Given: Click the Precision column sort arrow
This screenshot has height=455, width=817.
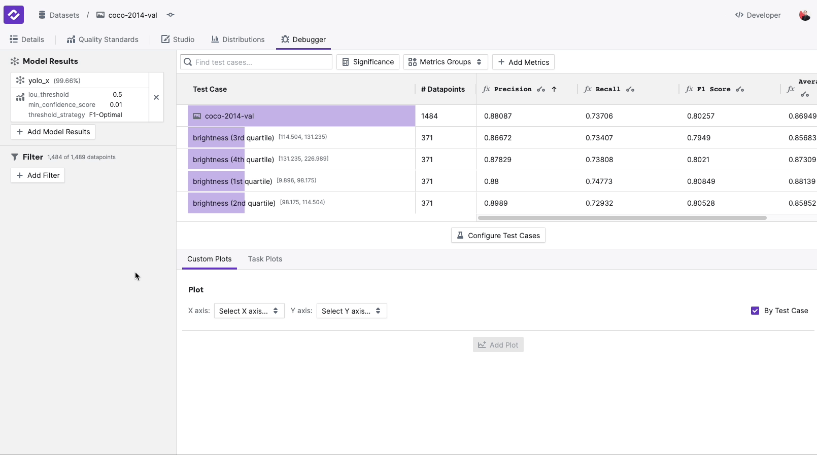Looking at the screenshot, I should coord(554,89).
